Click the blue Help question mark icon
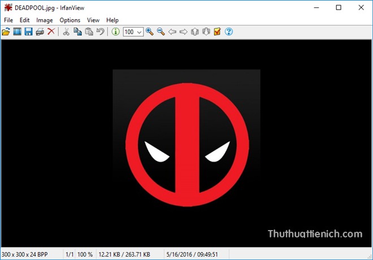 (229, 32)
